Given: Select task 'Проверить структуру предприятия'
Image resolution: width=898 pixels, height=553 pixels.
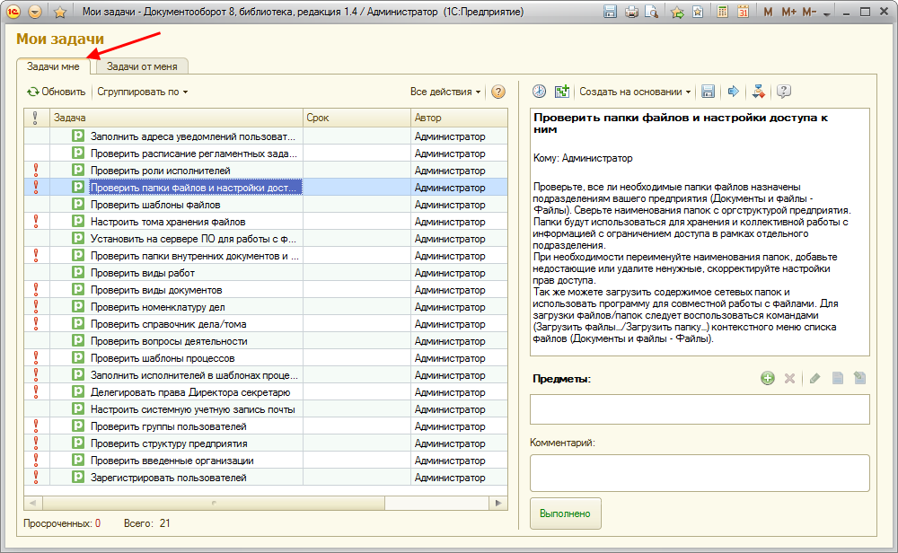Looking at the screenshot, I should point(169,443).
